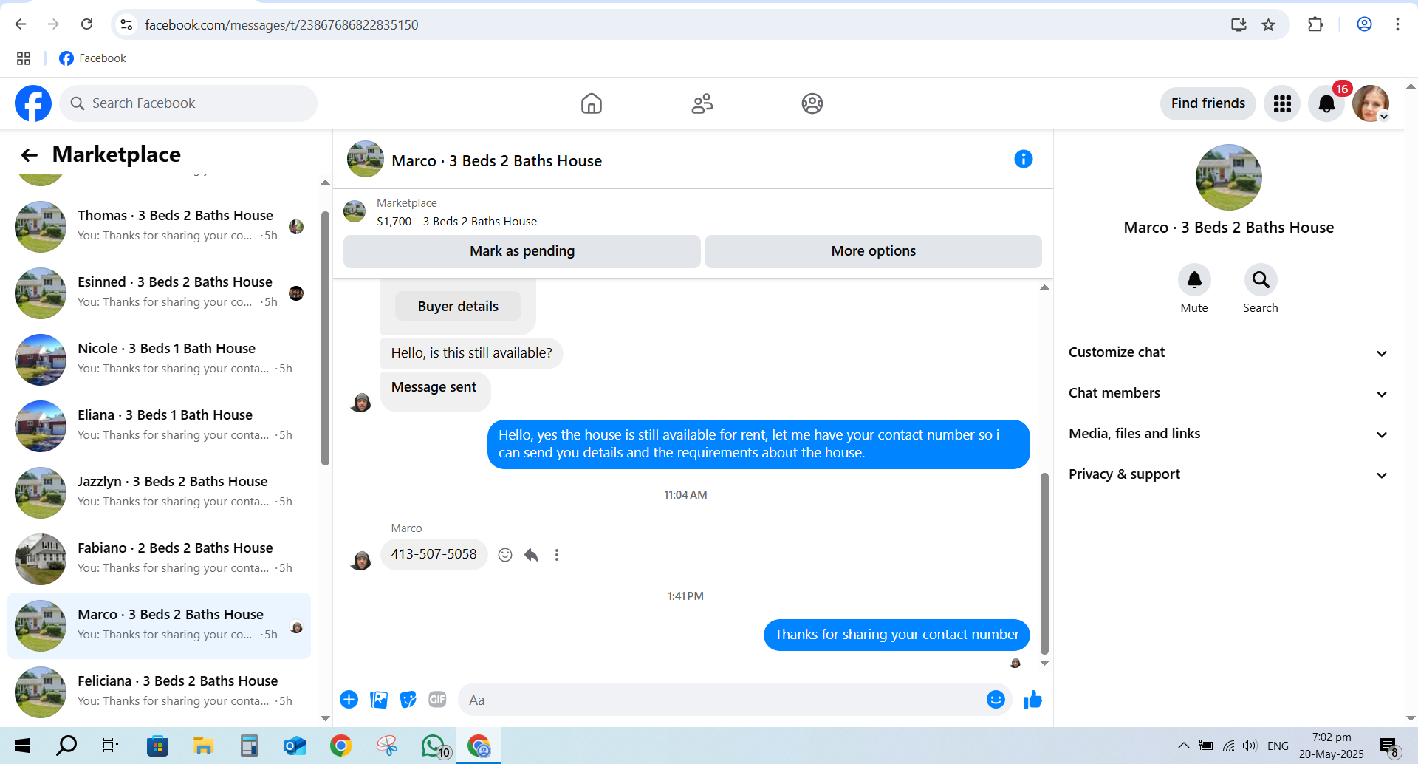The width and height of the screenshot is (1418, 764).
Task: Click the 413-507-5058 message bubble
Action: 434,554
